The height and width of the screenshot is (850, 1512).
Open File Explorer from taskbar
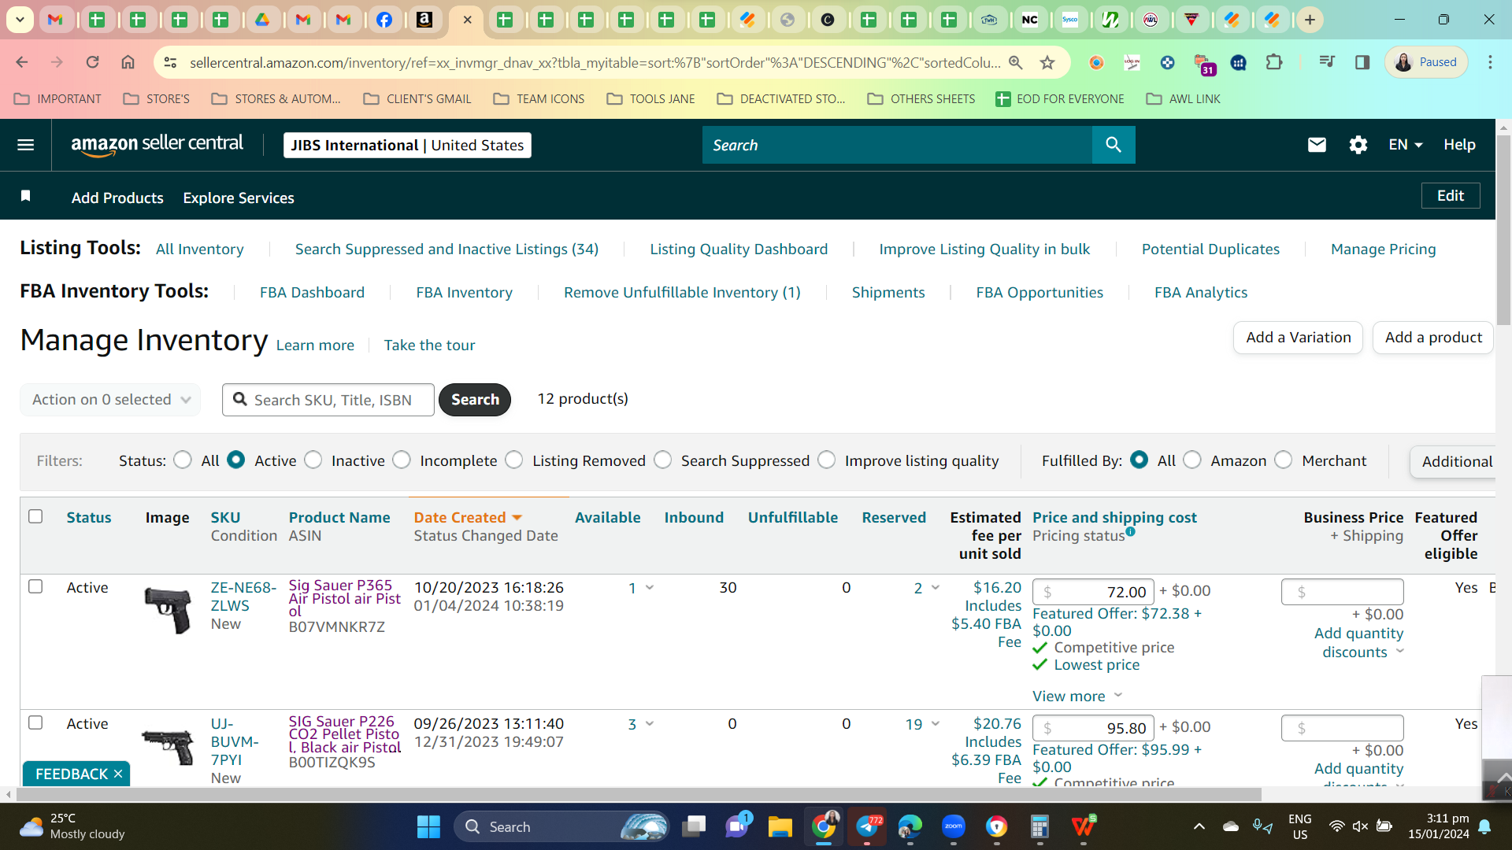[x=780, y=826]
